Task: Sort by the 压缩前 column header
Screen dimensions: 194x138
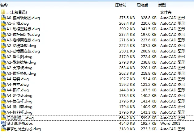Action: click(120, 5)
